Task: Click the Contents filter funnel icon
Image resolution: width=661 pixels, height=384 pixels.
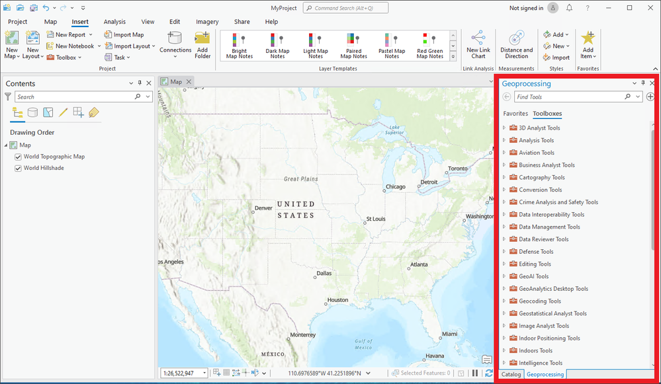Action: coord(7,97)
